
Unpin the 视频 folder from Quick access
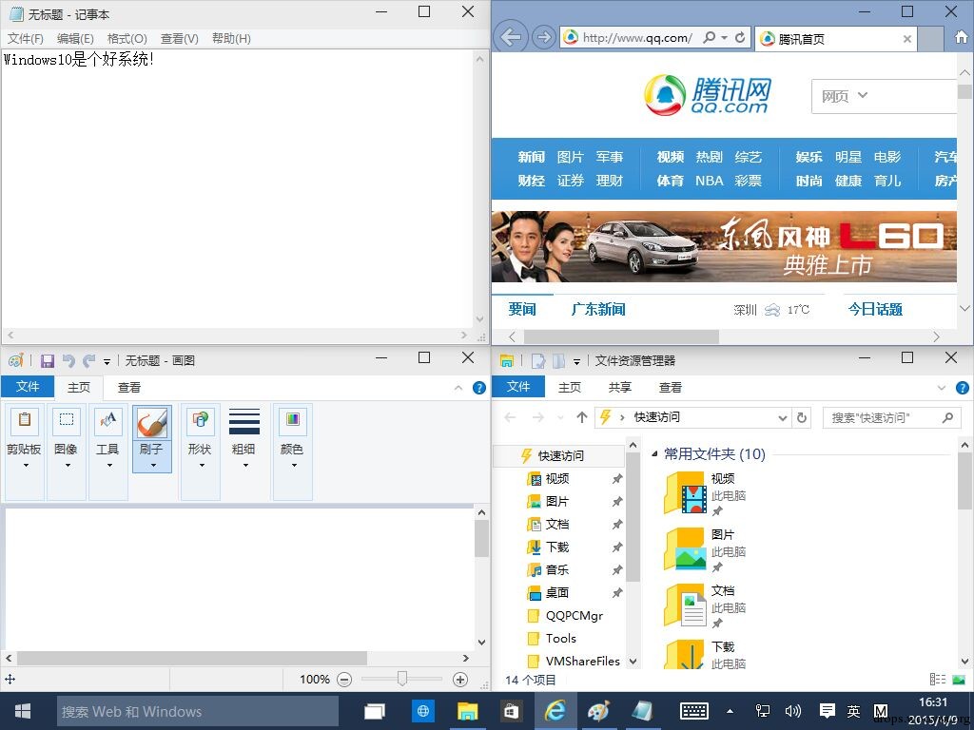pos(616,479)
